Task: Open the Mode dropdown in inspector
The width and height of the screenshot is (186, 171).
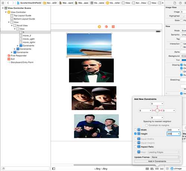Action: click(183, 30)
